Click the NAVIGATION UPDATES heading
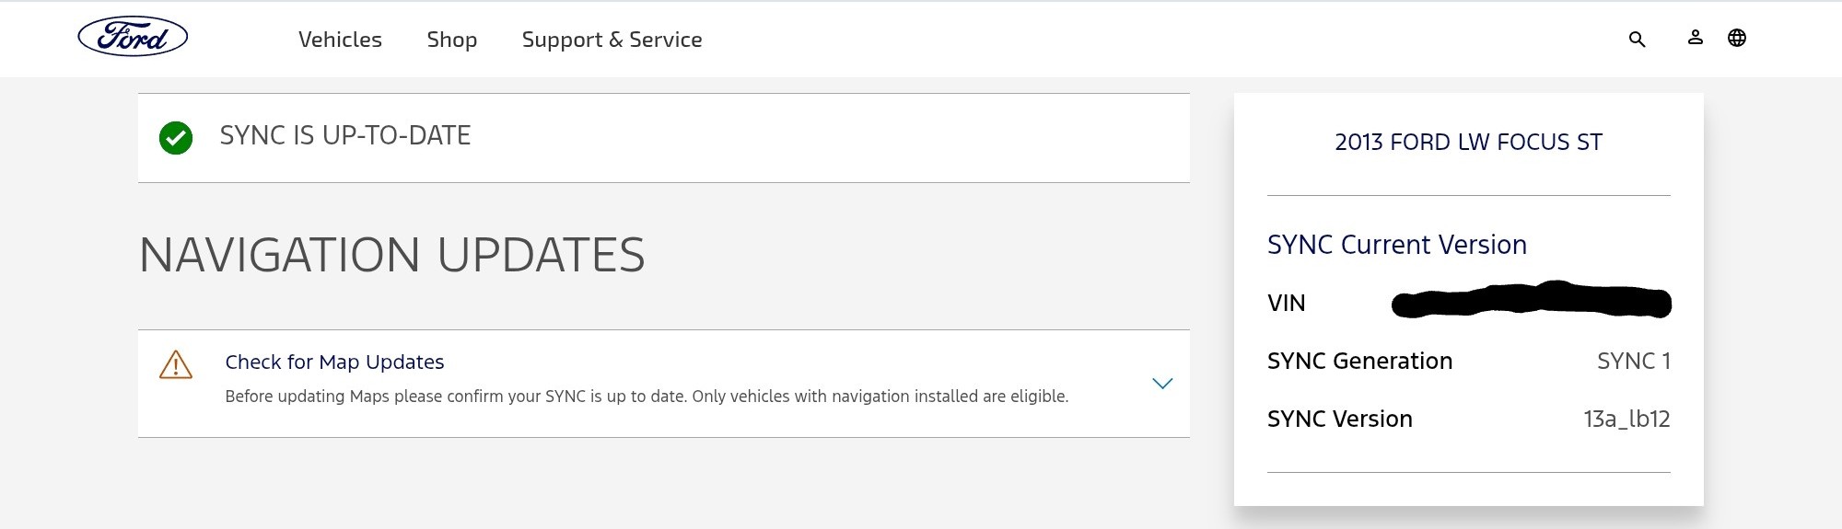Image resolution: width=1842 pixels, height=529 pixels. pos(391,255)
